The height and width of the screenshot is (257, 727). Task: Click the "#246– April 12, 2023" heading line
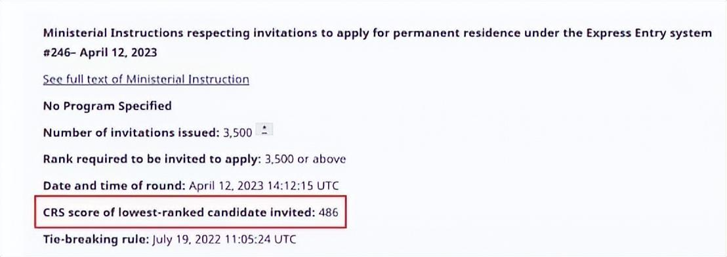pos(100,53)
